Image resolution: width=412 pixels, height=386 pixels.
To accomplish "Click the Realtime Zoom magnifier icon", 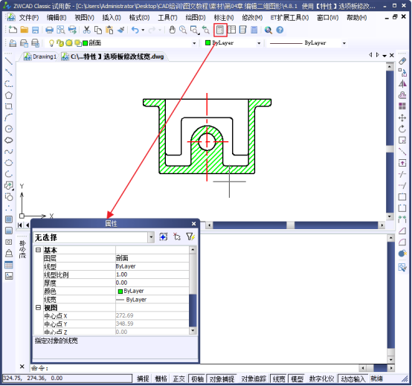I will pyautogui.click(x=183, y=30).
